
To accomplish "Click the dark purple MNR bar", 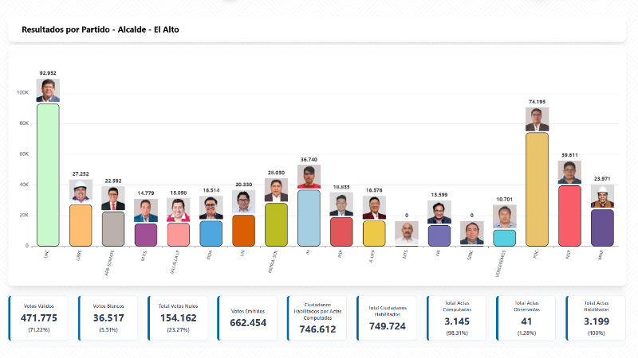I will 602,228.
